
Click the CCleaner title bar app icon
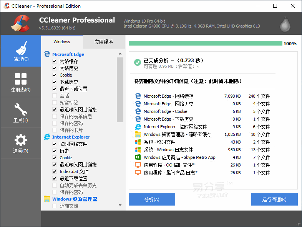point(7,6)
